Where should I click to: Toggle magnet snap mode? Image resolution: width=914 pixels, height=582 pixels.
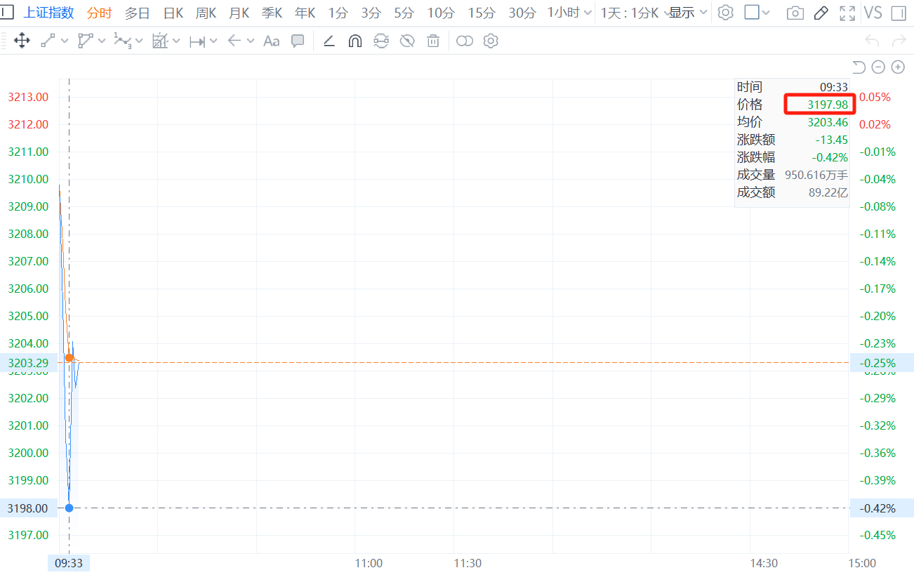point(355,41)
